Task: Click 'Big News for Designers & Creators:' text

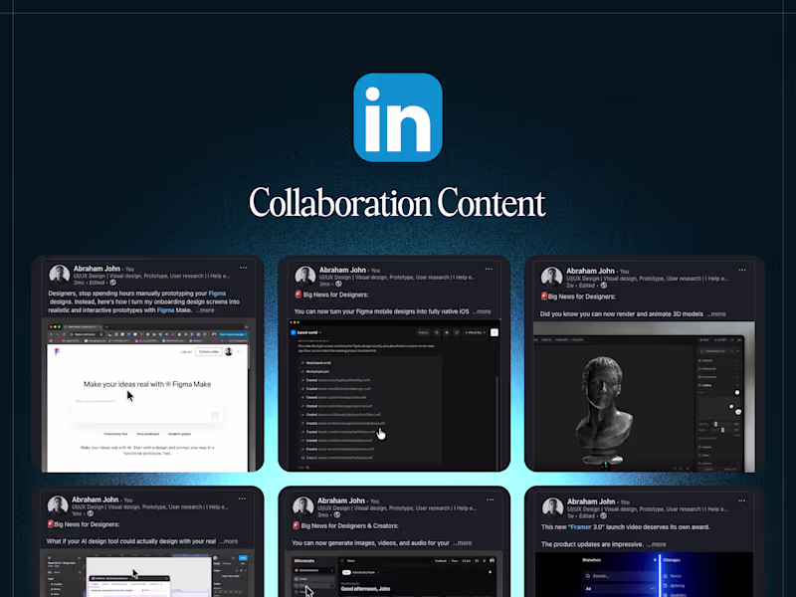Action: pyautogui.click(x=350, y=526)
